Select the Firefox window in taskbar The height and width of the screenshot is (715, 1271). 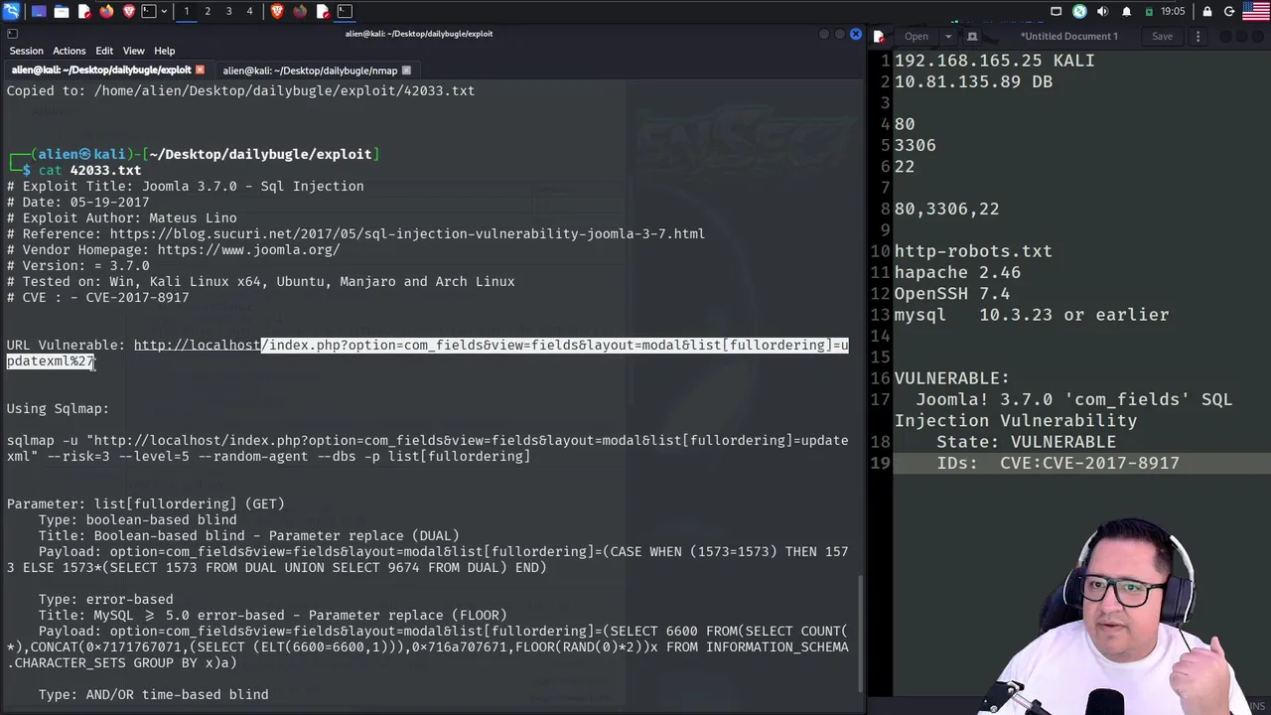click(x=300, y=11)
